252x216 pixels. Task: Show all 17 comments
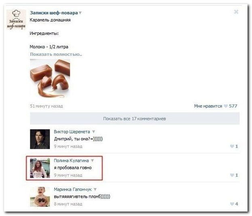pyautogui.click(x=135, y=119)
